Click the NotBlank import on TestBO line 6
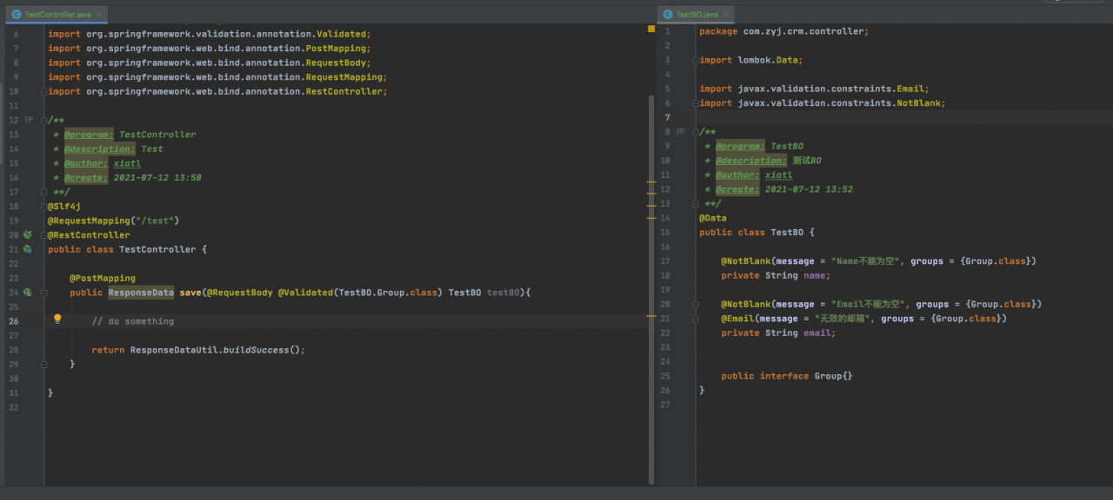This screenshot has width=1113, height=500. pyautogui.click(x=822, y=102)
